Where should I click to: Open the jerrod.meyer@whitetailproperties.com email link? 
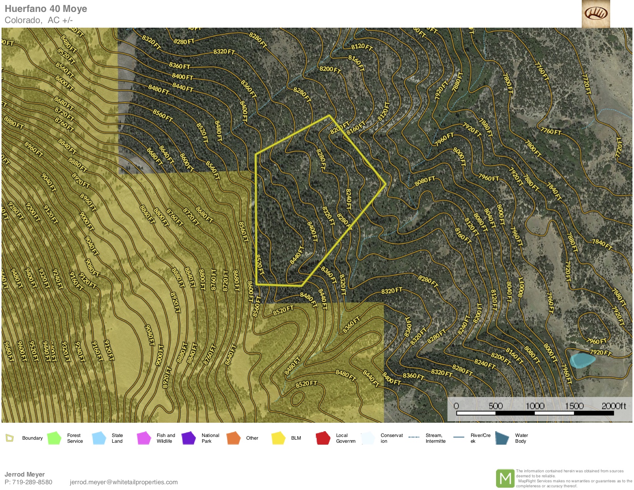[x=124, y=482]
